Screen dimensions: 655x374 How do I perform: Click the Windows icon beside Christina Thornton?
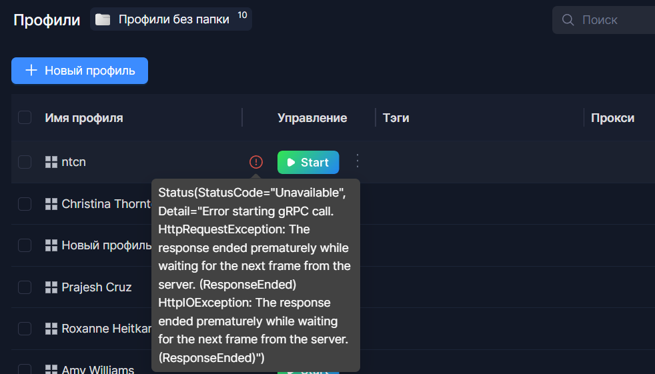[51, 204]
